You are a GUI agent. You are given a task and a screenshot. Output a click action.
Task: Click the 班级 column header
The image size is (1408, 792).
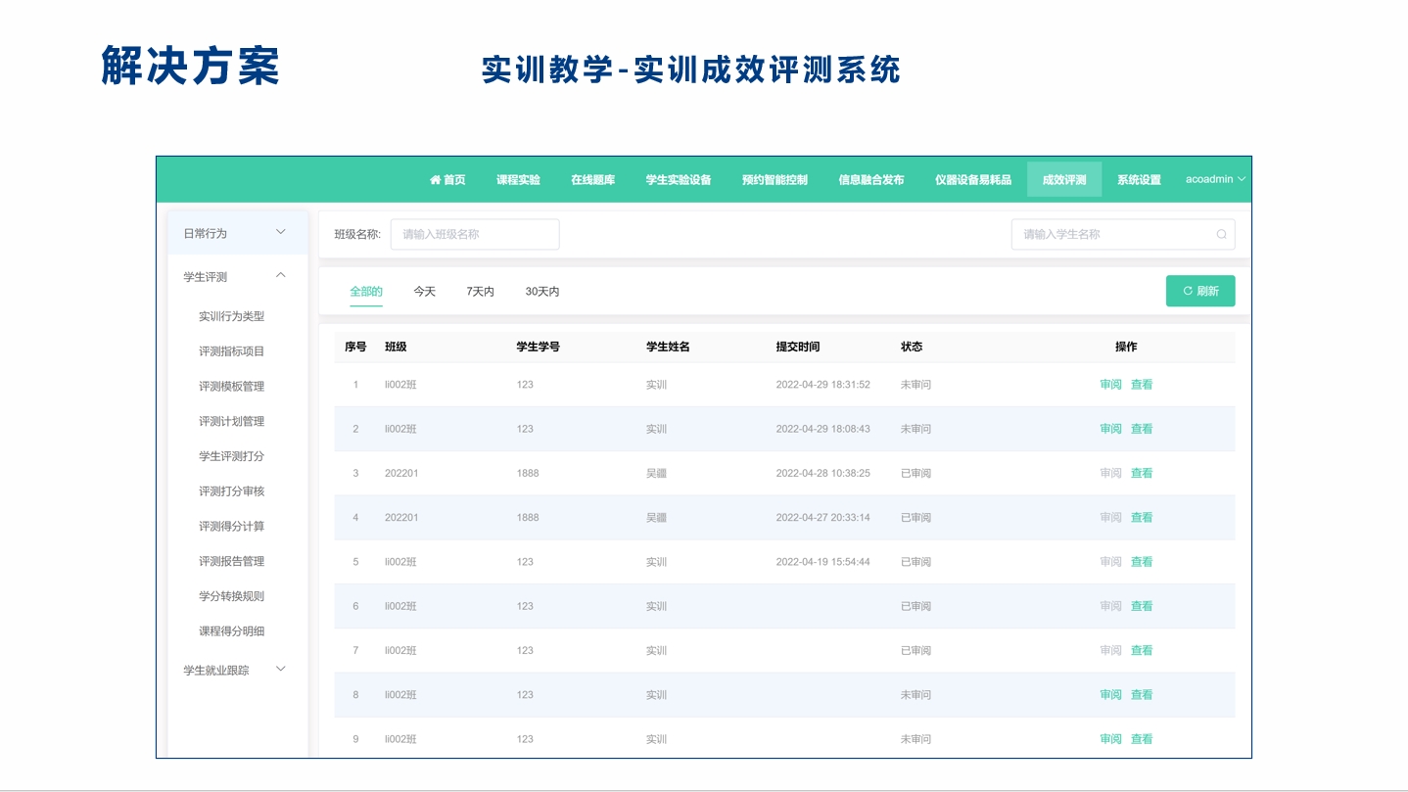(396, 347)
